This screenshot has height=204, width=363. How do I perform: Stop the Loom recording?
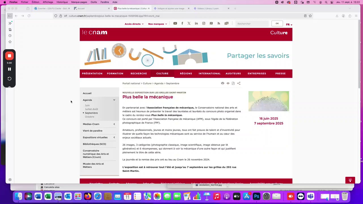[x=9, y=56]
